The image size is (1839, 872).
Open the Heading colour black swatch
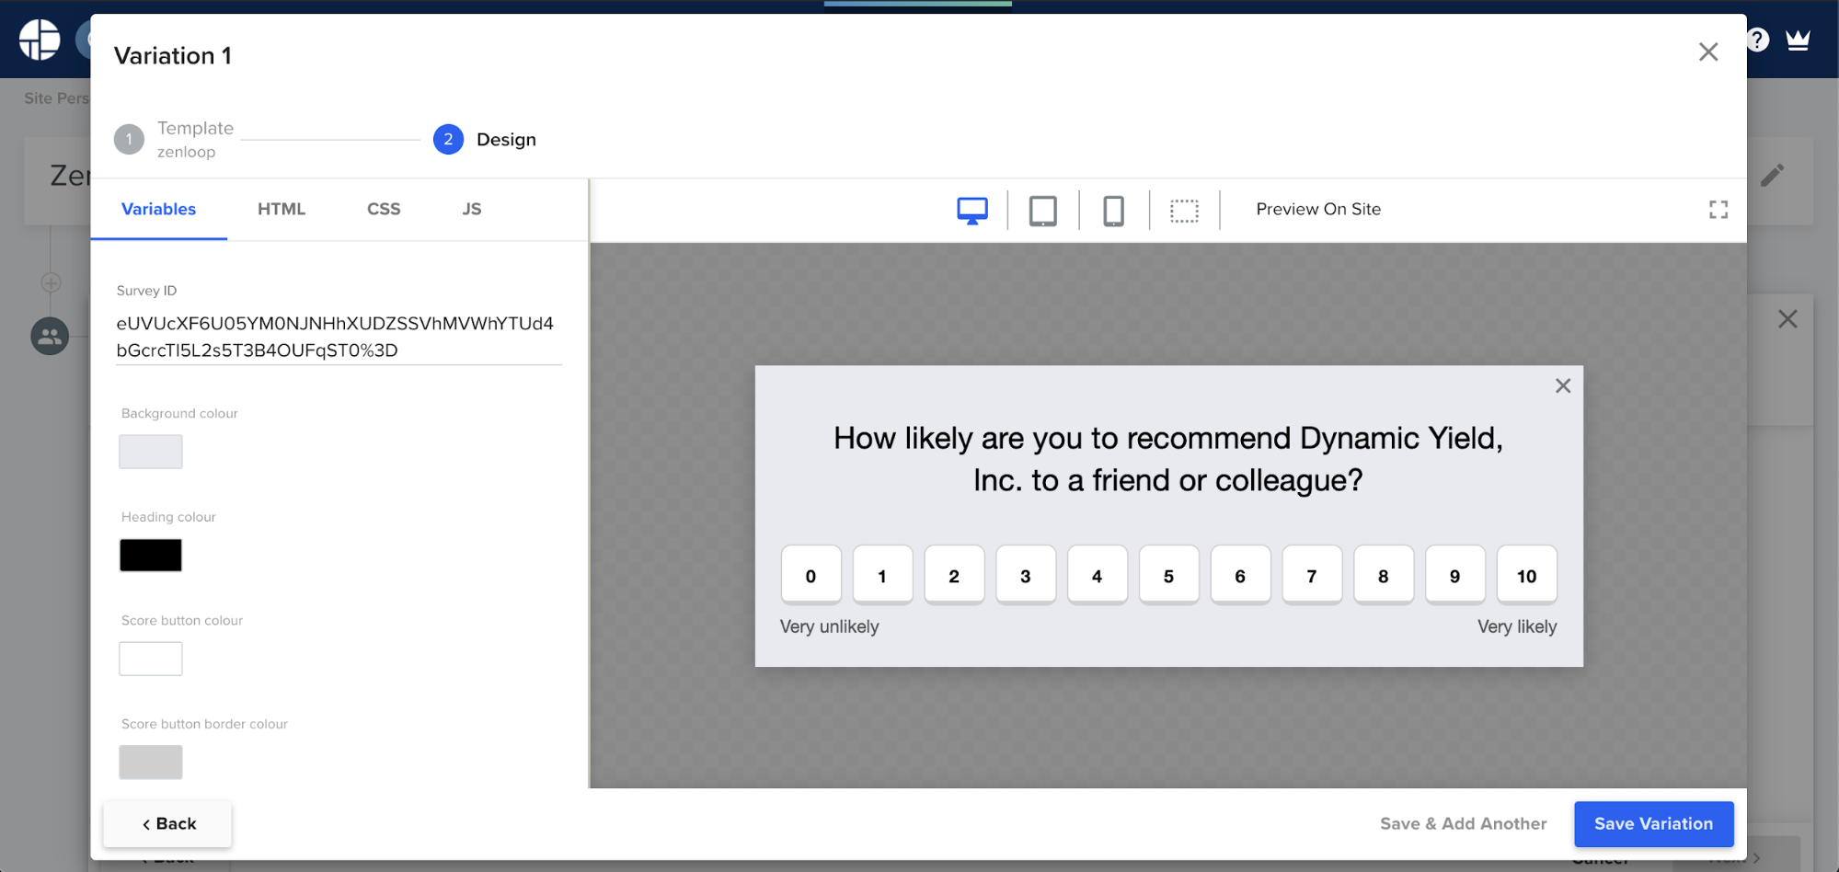(151, 555)
